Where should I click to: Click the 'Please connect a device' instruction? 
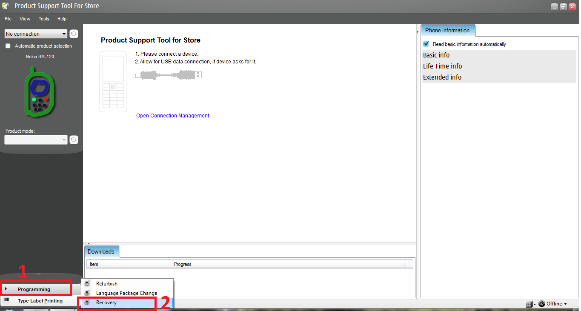tap(166, 54)
